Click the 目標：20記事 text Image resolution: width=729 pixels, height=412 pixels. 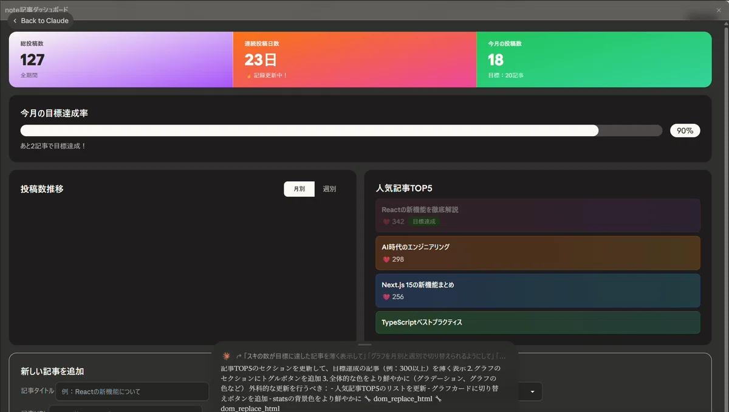[x=506, y=75]
